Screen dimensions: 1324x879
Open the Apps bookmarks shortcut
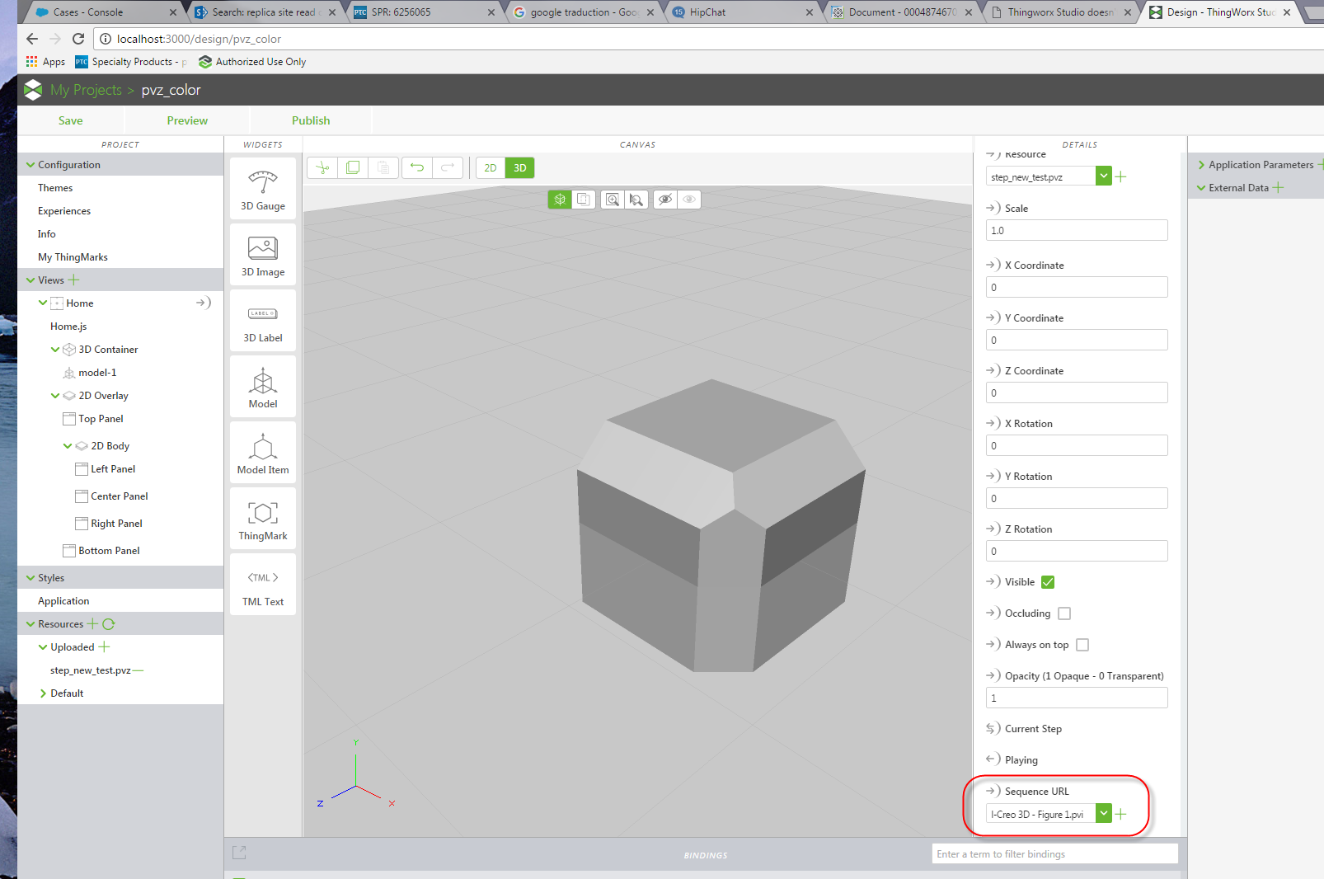tap(45, 62)
